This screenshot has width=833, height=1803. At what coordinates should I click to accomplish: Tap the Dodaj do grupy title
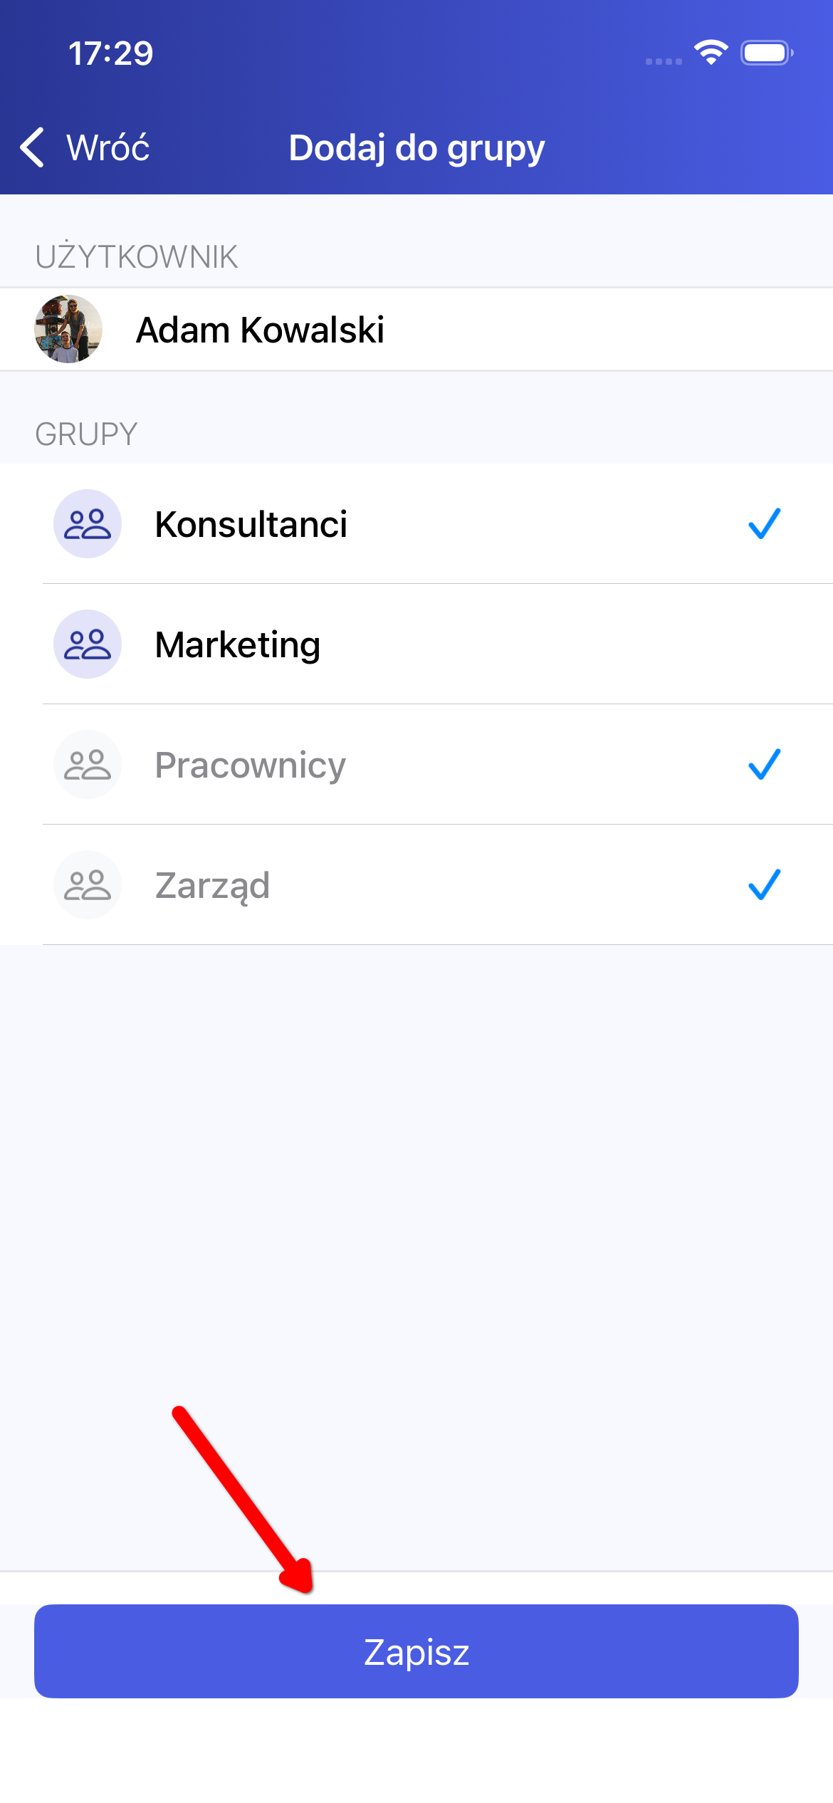(416, 148)
